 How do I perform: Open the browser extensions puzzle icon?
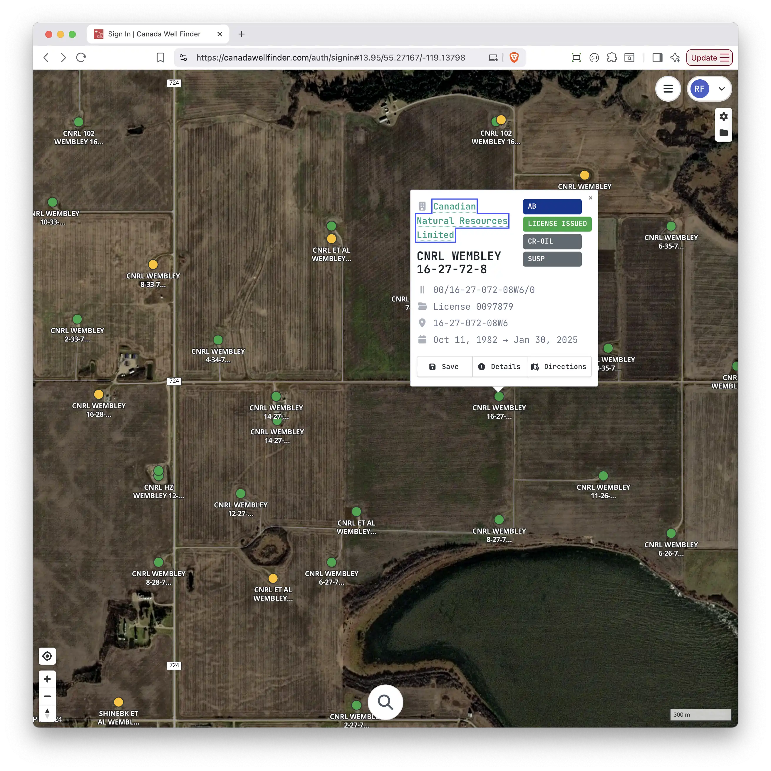612,58
